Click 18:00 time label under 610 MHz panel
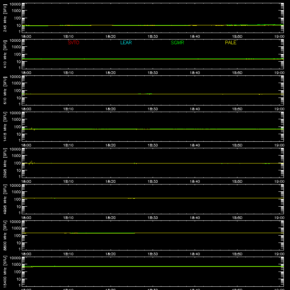The width and height of the screenshot is (290, 290). (26, 109)
